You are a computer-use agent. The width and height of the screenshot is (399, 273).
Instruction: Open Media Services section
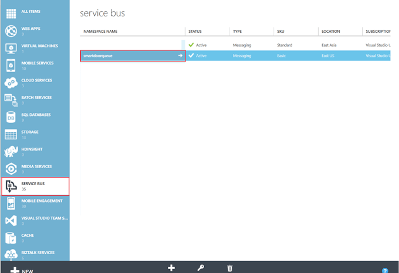(35, 169)
